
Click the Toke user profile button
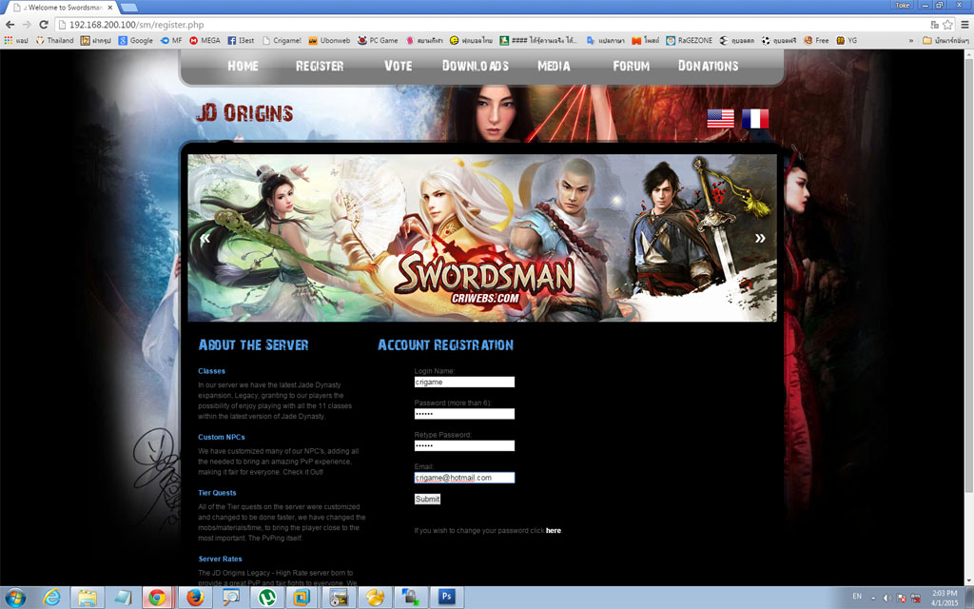click(x=902, y=5)
